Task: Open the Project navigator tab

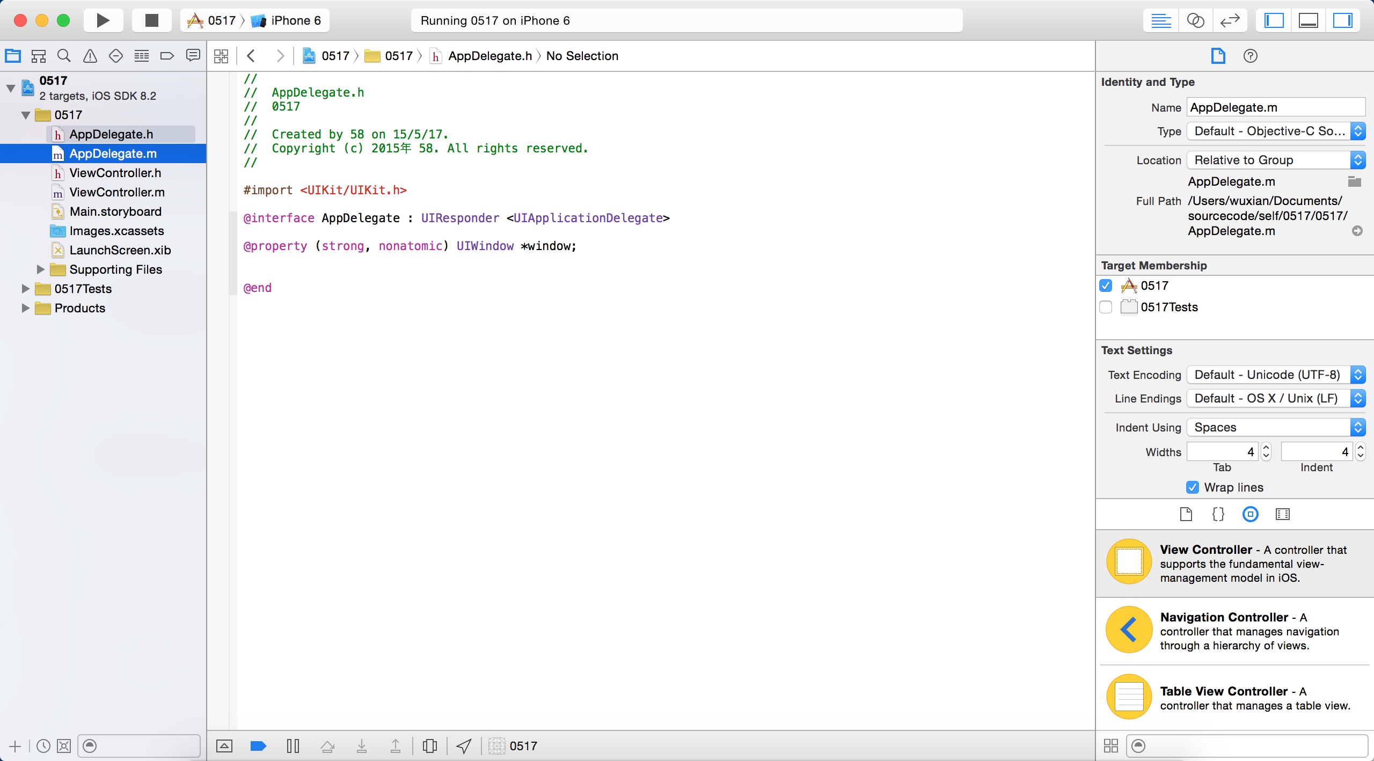Action: pos(13,56)
